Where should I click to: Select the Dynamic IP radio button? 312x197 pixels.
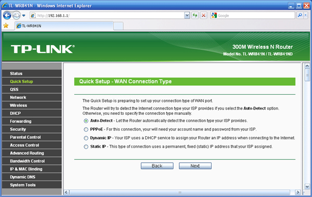(x=86, y=138)
